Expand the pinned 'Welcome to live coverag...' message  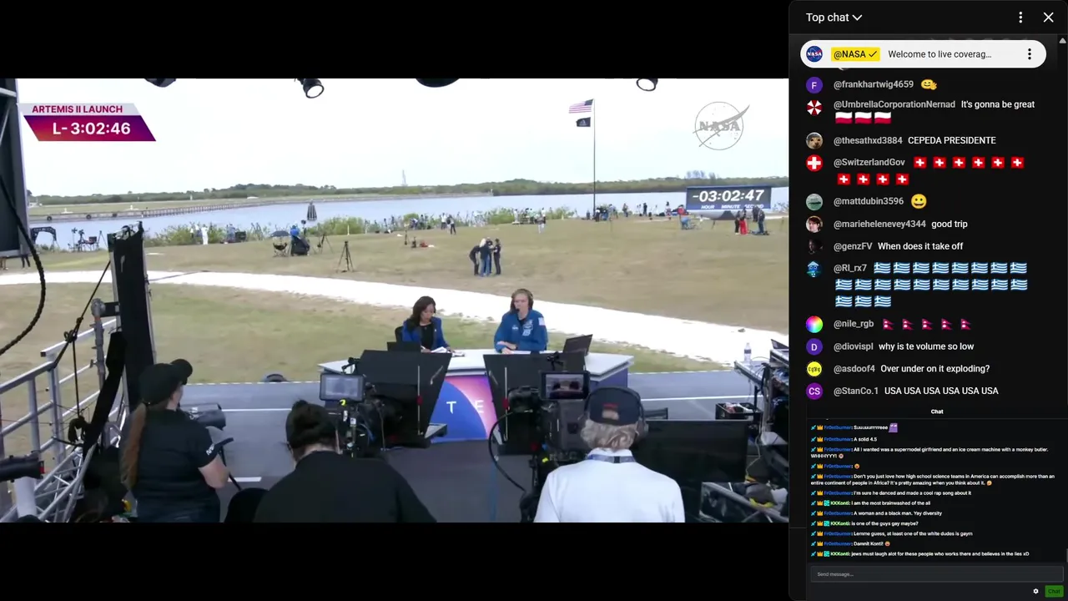tap(940, 54)
